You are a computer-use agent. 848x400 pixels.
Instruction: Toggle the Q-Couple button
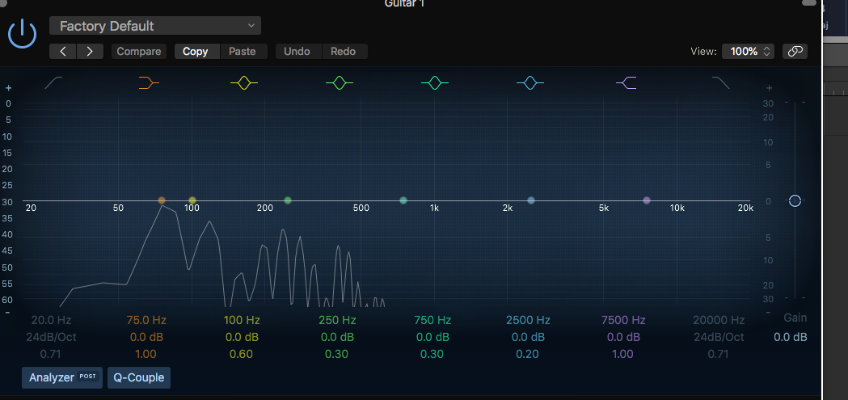139,377
